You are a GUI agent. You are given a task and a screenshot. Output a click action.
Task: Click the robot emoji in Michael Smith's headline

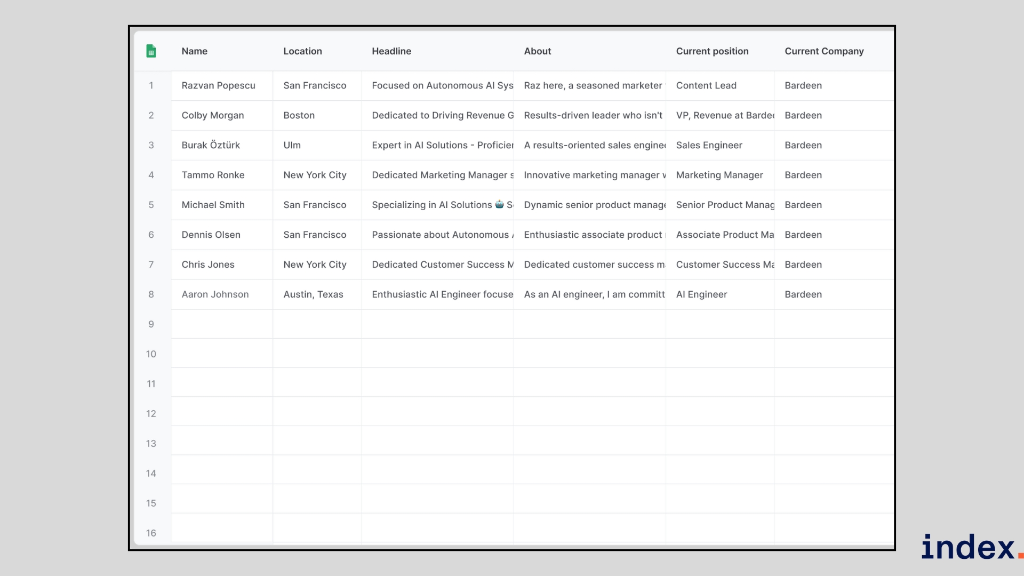click(499, 204)
